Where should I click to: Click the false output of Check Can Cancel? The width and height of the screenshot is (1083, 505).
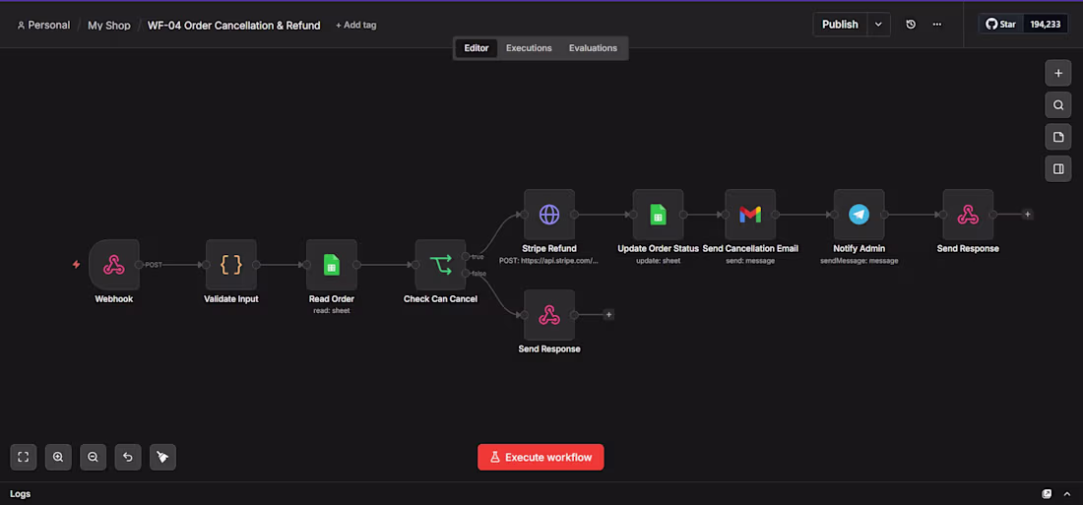[x=467, y=274]
